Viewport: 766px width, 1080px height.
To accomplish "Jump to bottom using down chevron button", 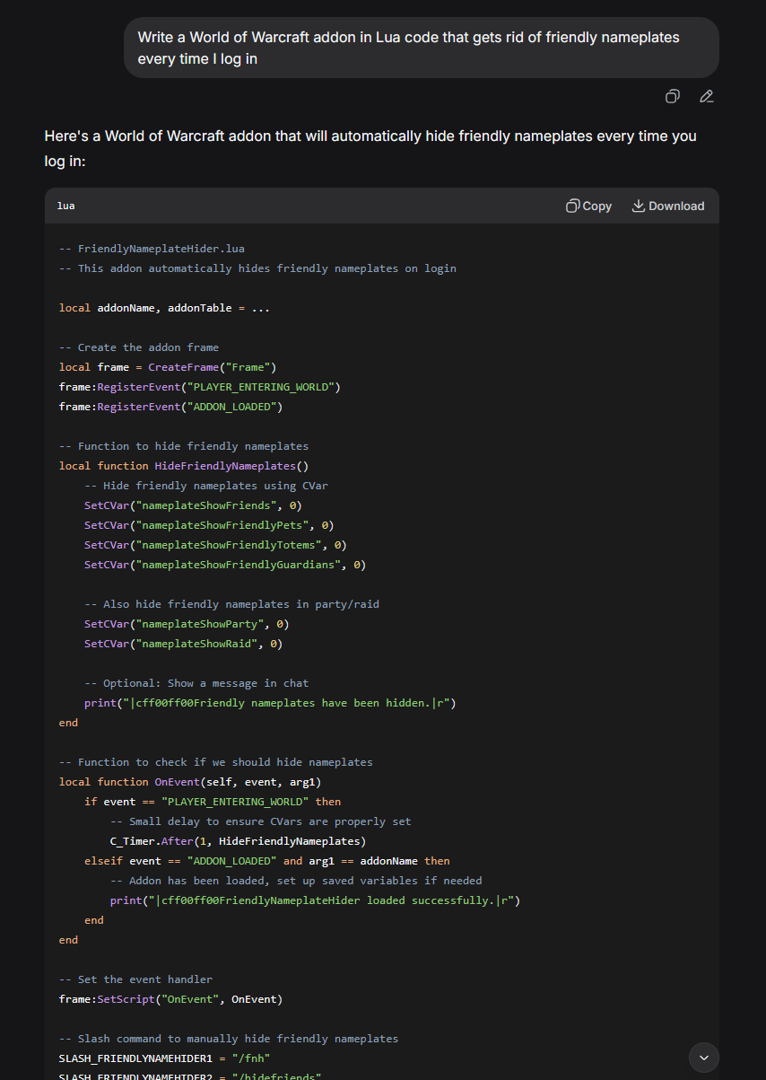I will [x=703, y=1058].
